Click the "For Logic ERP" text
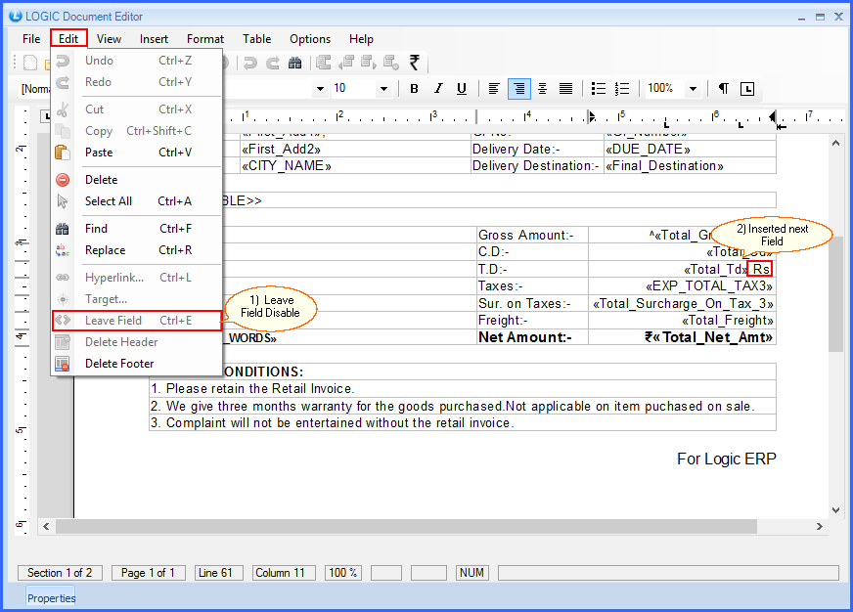Image resolution: width=853 pixels, height=612 pixels. [726, 459]
